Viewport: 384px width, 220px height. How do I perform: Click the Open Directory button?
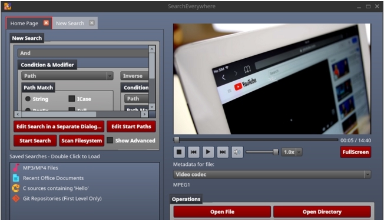point(322,212)
